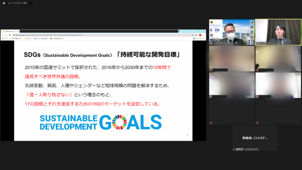
Task: Click the slide title 持続可能な開発目標
Action: [148, 54]
